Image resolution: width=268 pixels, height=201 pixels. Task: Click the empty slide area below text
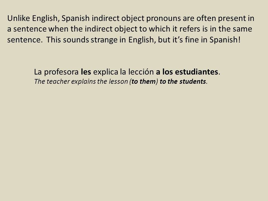(x=134, y=140)
